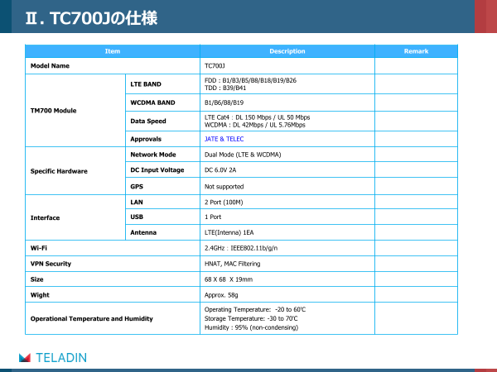Image resolution: width=497 pixels, height=372 pixels.
Task: Click the GPS Not supported value
Action: tap(224, 186)
